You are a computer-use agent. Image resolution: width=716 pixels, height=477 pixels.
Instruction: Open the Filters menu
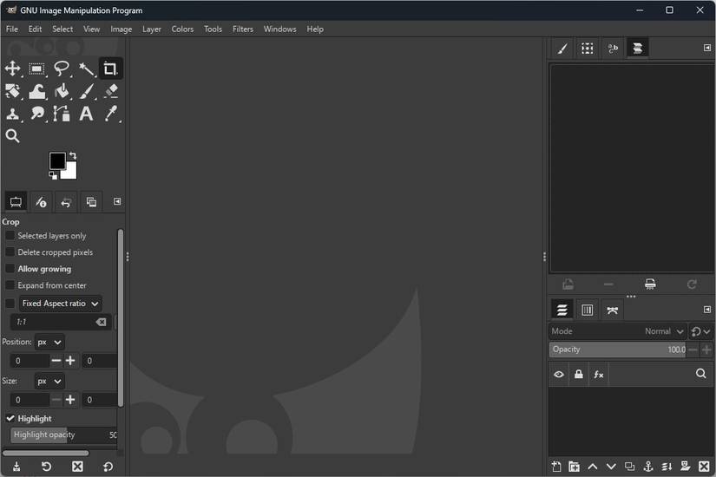point(243,29)
